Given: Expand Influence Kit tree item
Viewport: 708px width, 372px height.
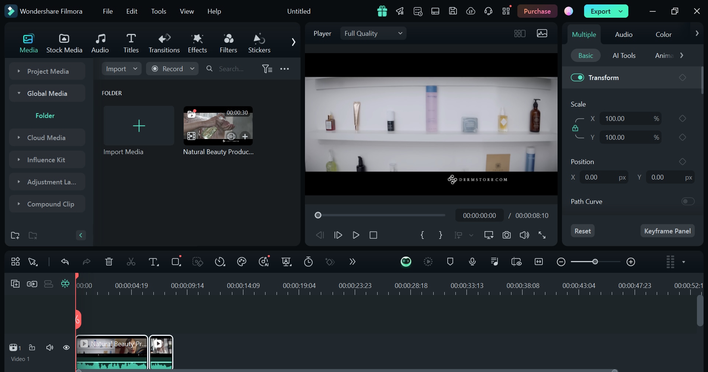Looking at the screenshot, I should tap(19, 160).
